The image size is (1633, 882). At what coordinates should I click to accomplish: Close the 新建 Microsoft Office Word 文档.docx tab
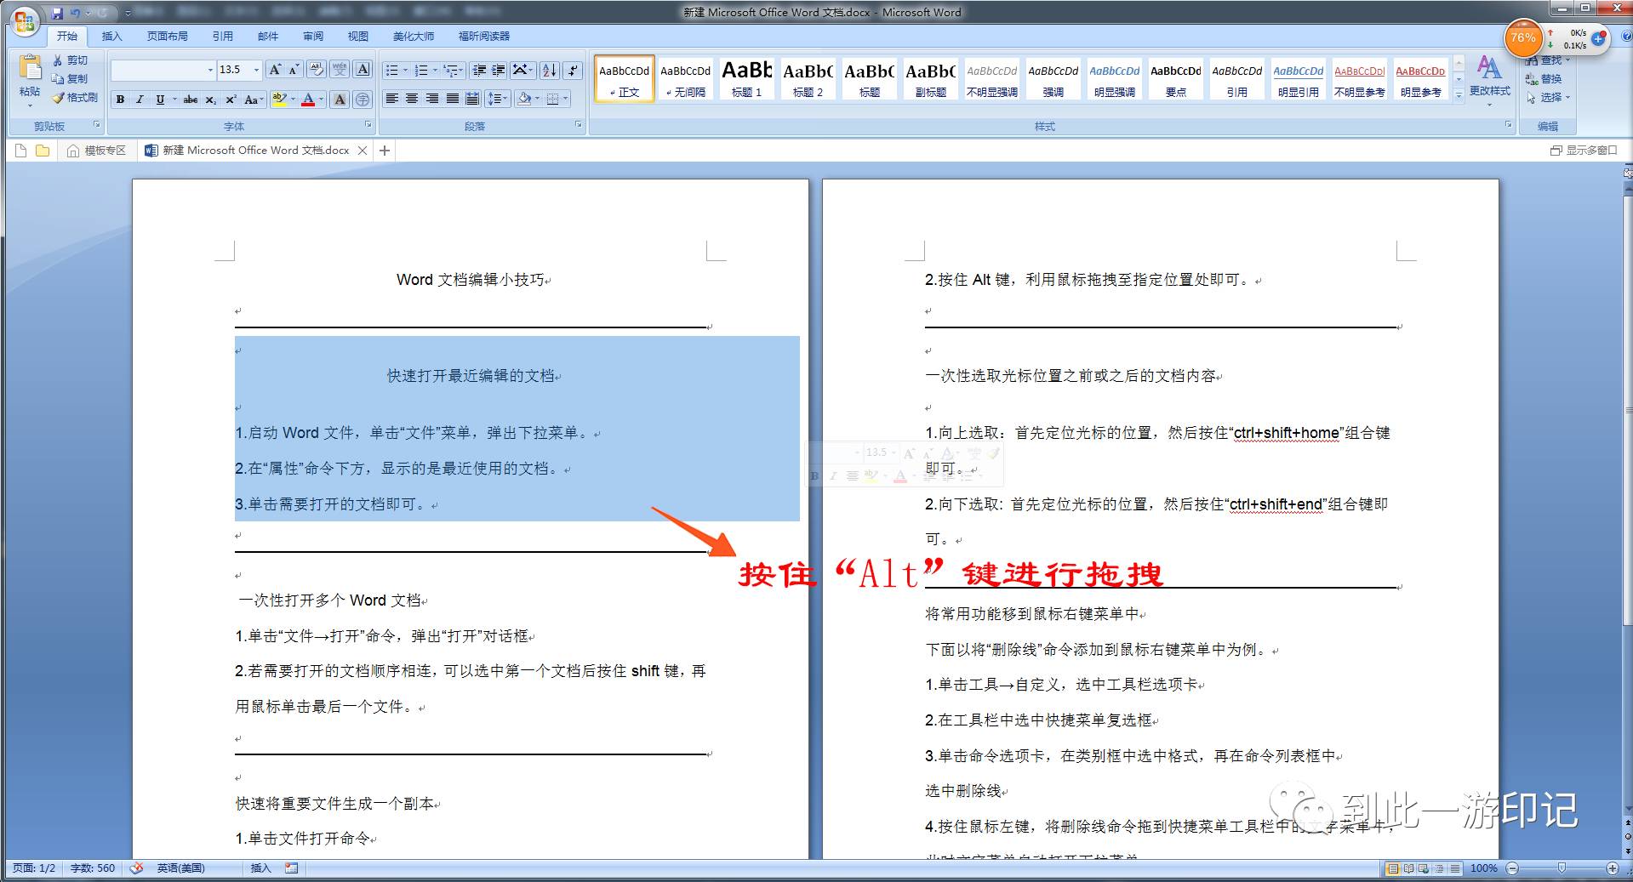pyautogui.click(x=363, y=151)
